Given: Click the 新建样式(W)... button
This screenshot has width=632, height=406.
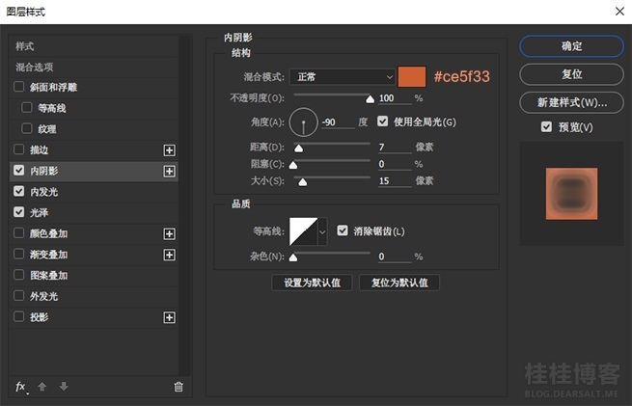Looking at the screenshot, I should click(571, 102).
